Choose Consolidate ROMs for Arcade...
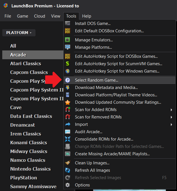177x191 pixels. click(x=120, y=139)
